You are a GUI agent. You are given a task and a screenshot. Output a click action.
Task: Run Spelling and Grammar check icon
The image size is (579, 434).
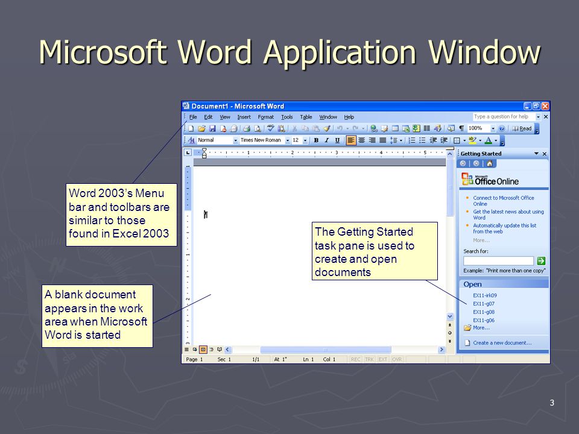click(271, 128)
